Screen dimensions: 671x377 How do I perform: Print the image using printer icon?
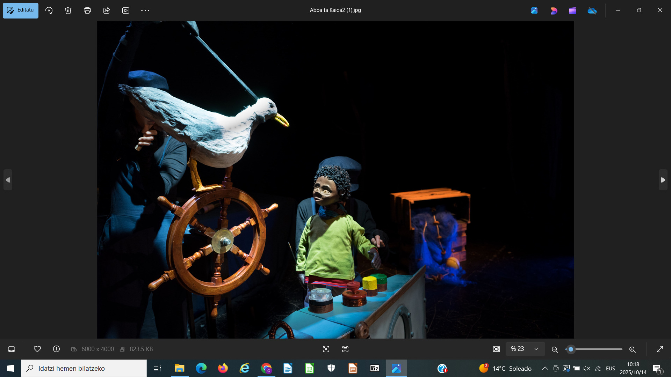click(x=87, y=10)
